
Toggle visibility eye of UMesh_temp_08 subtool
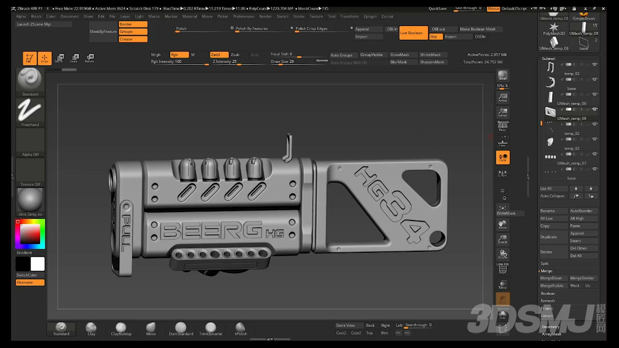[x=595, y=109]
